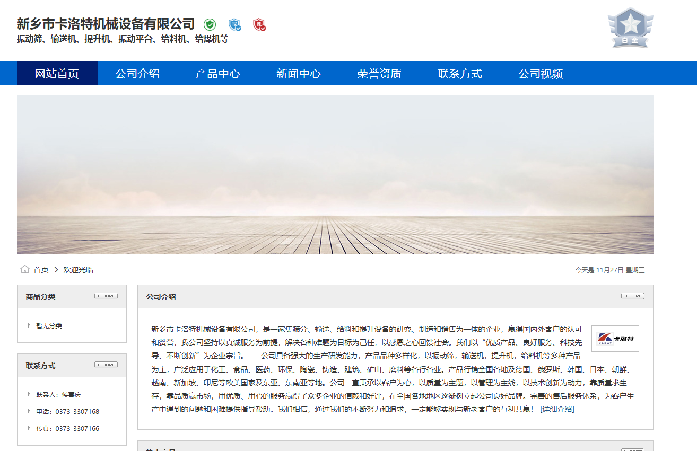The width and height of the screenshot is (697, 451).
Task: Click the platinum member star badge
Action: [x=630, y=28]
